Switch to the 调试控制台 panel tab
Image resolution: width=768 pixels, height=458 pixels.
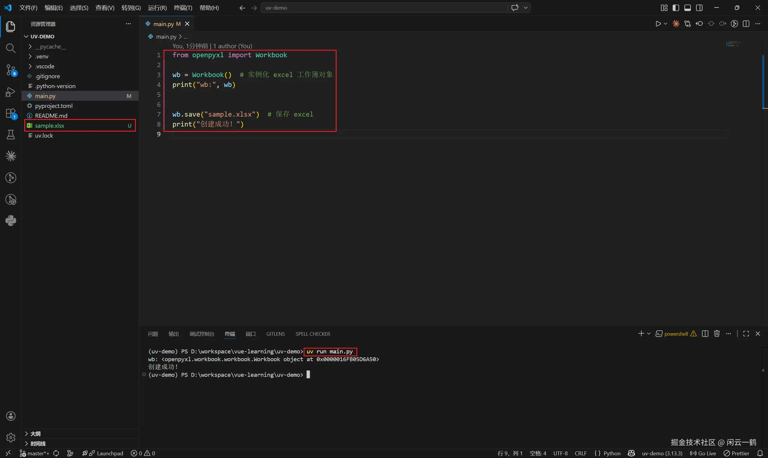click(x=202, y=334)
